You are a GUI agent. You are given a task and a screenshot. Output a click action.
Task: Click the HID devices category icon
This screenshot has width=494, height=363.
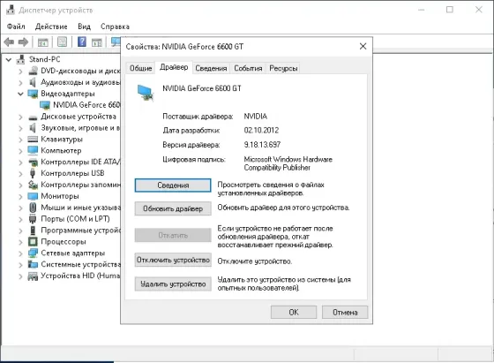33,276
